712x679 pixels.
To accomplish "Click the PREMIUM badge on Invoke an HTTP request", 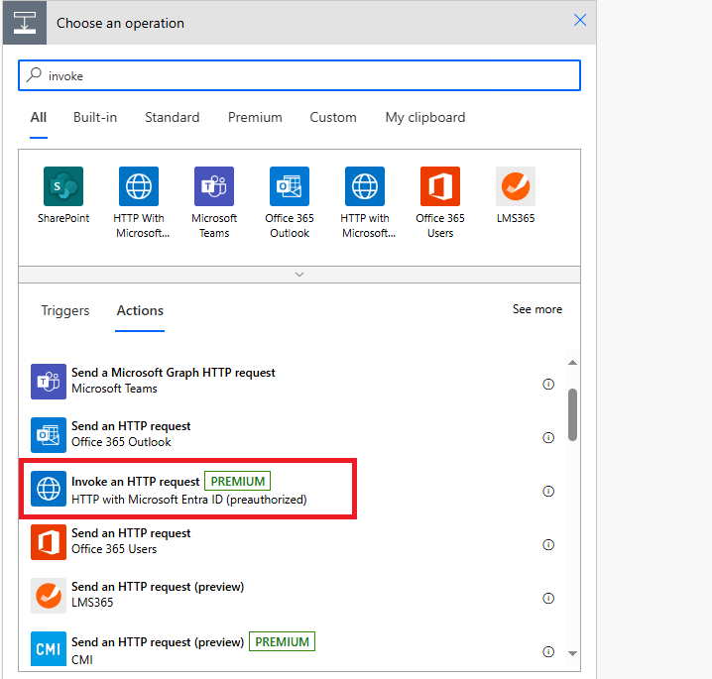I will pos(237,481).
